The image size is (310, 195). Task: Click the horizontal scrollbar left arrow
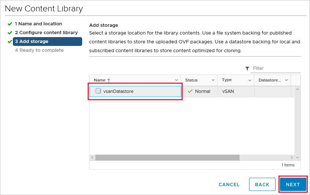(x=92, y=158)
